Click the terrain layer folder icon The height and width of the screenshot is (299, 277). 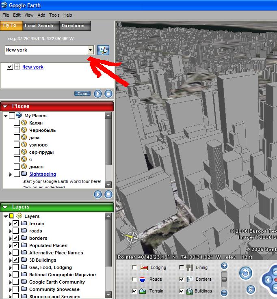tap(24, 223)
